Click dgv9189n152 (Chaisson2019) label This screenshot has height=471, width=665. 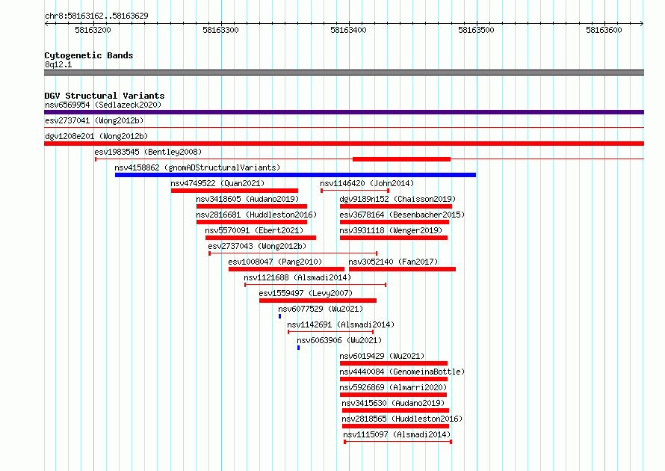point(398,199)
